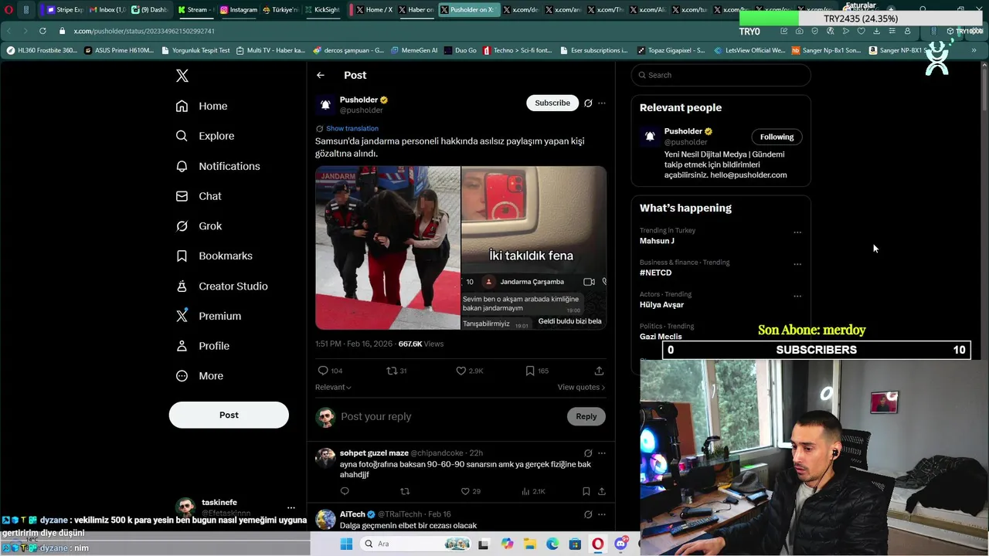Viewport: 989px width, 556px height.
Task: Click Show translation link
Action: click(352, 128)
